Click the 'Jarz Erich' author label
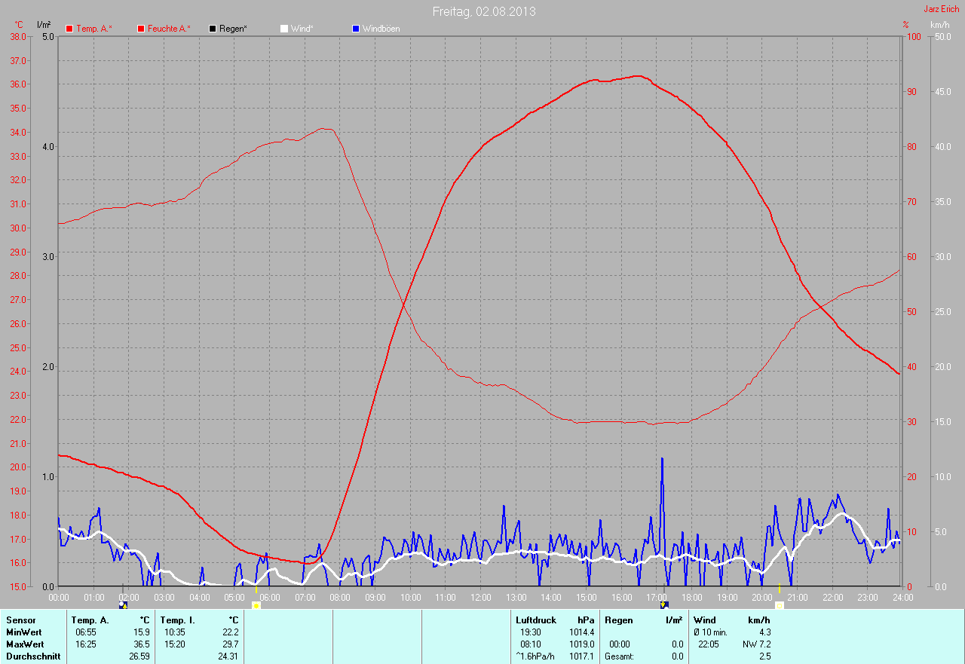This screenshot has width=965, height=664. click(x=942, y=9)
